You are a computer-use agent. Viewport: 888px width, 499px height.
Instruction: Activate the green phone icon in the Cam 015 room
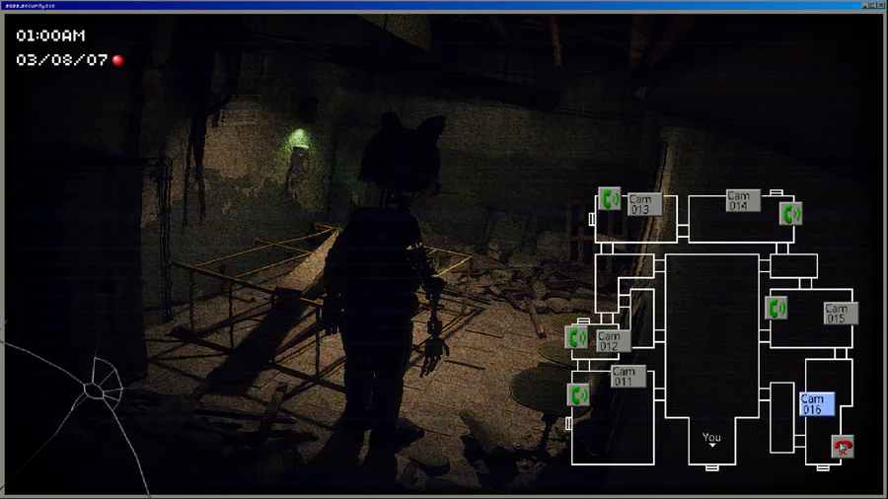776,309
